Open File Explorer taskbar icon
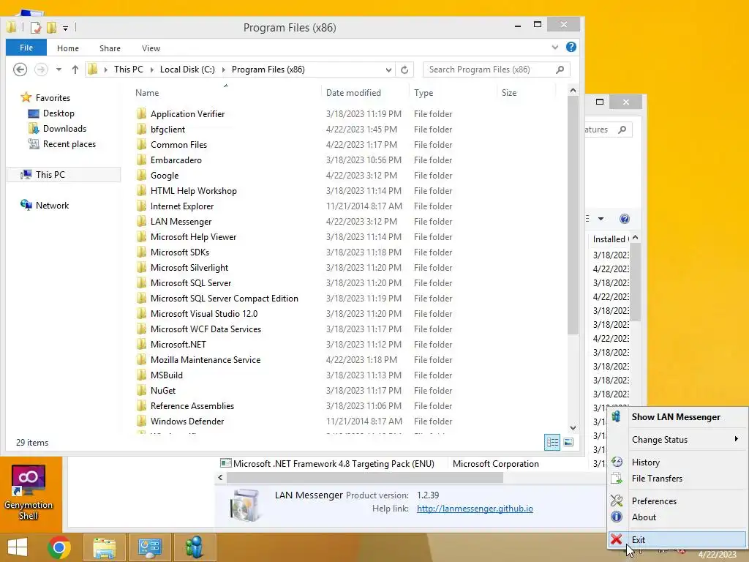The width and height of the screenshot is (749, 562). (x=105, y=547)
